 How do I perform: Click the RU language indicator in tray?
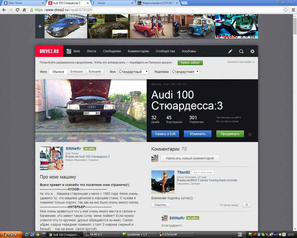(239, 235)
